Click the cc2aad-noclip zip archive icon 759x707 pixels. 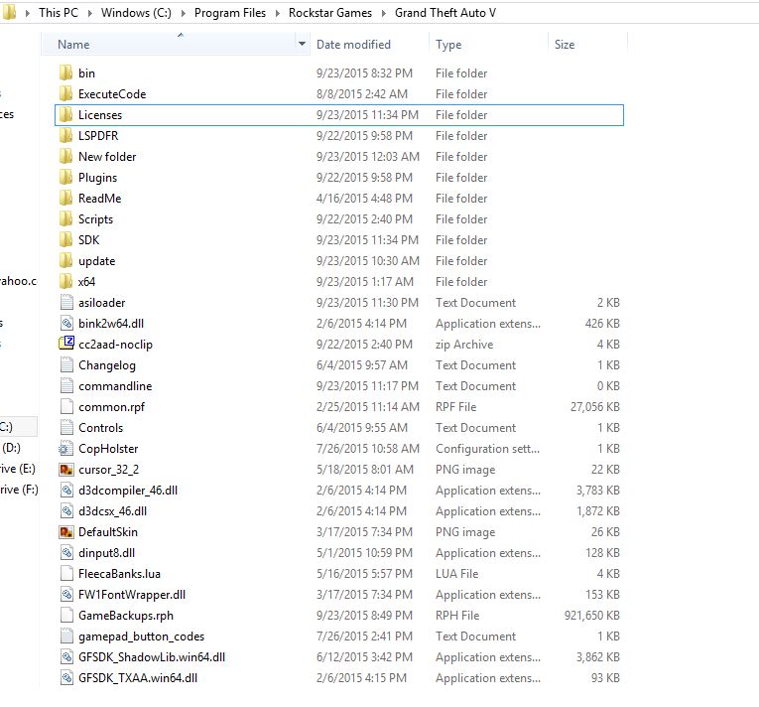coord(66,344)
